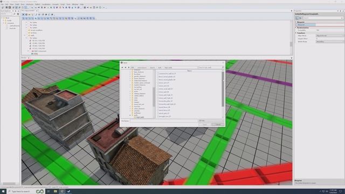The height and width of the screenshot is (194, 345).
Task: Go up one folder in Open dialog
Action: (x=129, y=67)
